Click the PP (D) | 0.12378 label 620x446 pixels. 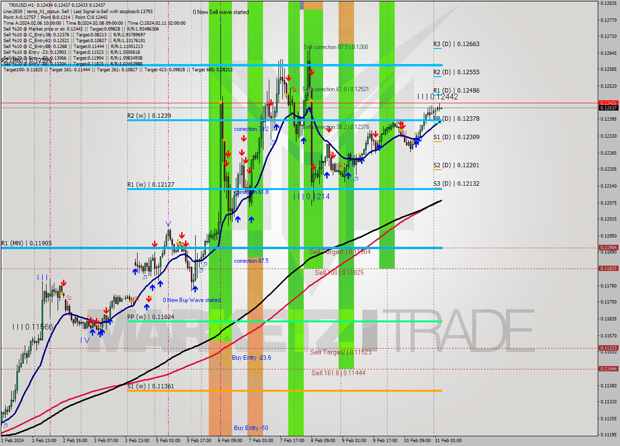point(456,119)
